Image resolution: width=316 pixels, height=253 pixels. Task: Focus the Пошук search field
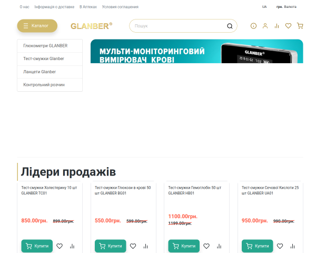[x=183, y=26]
